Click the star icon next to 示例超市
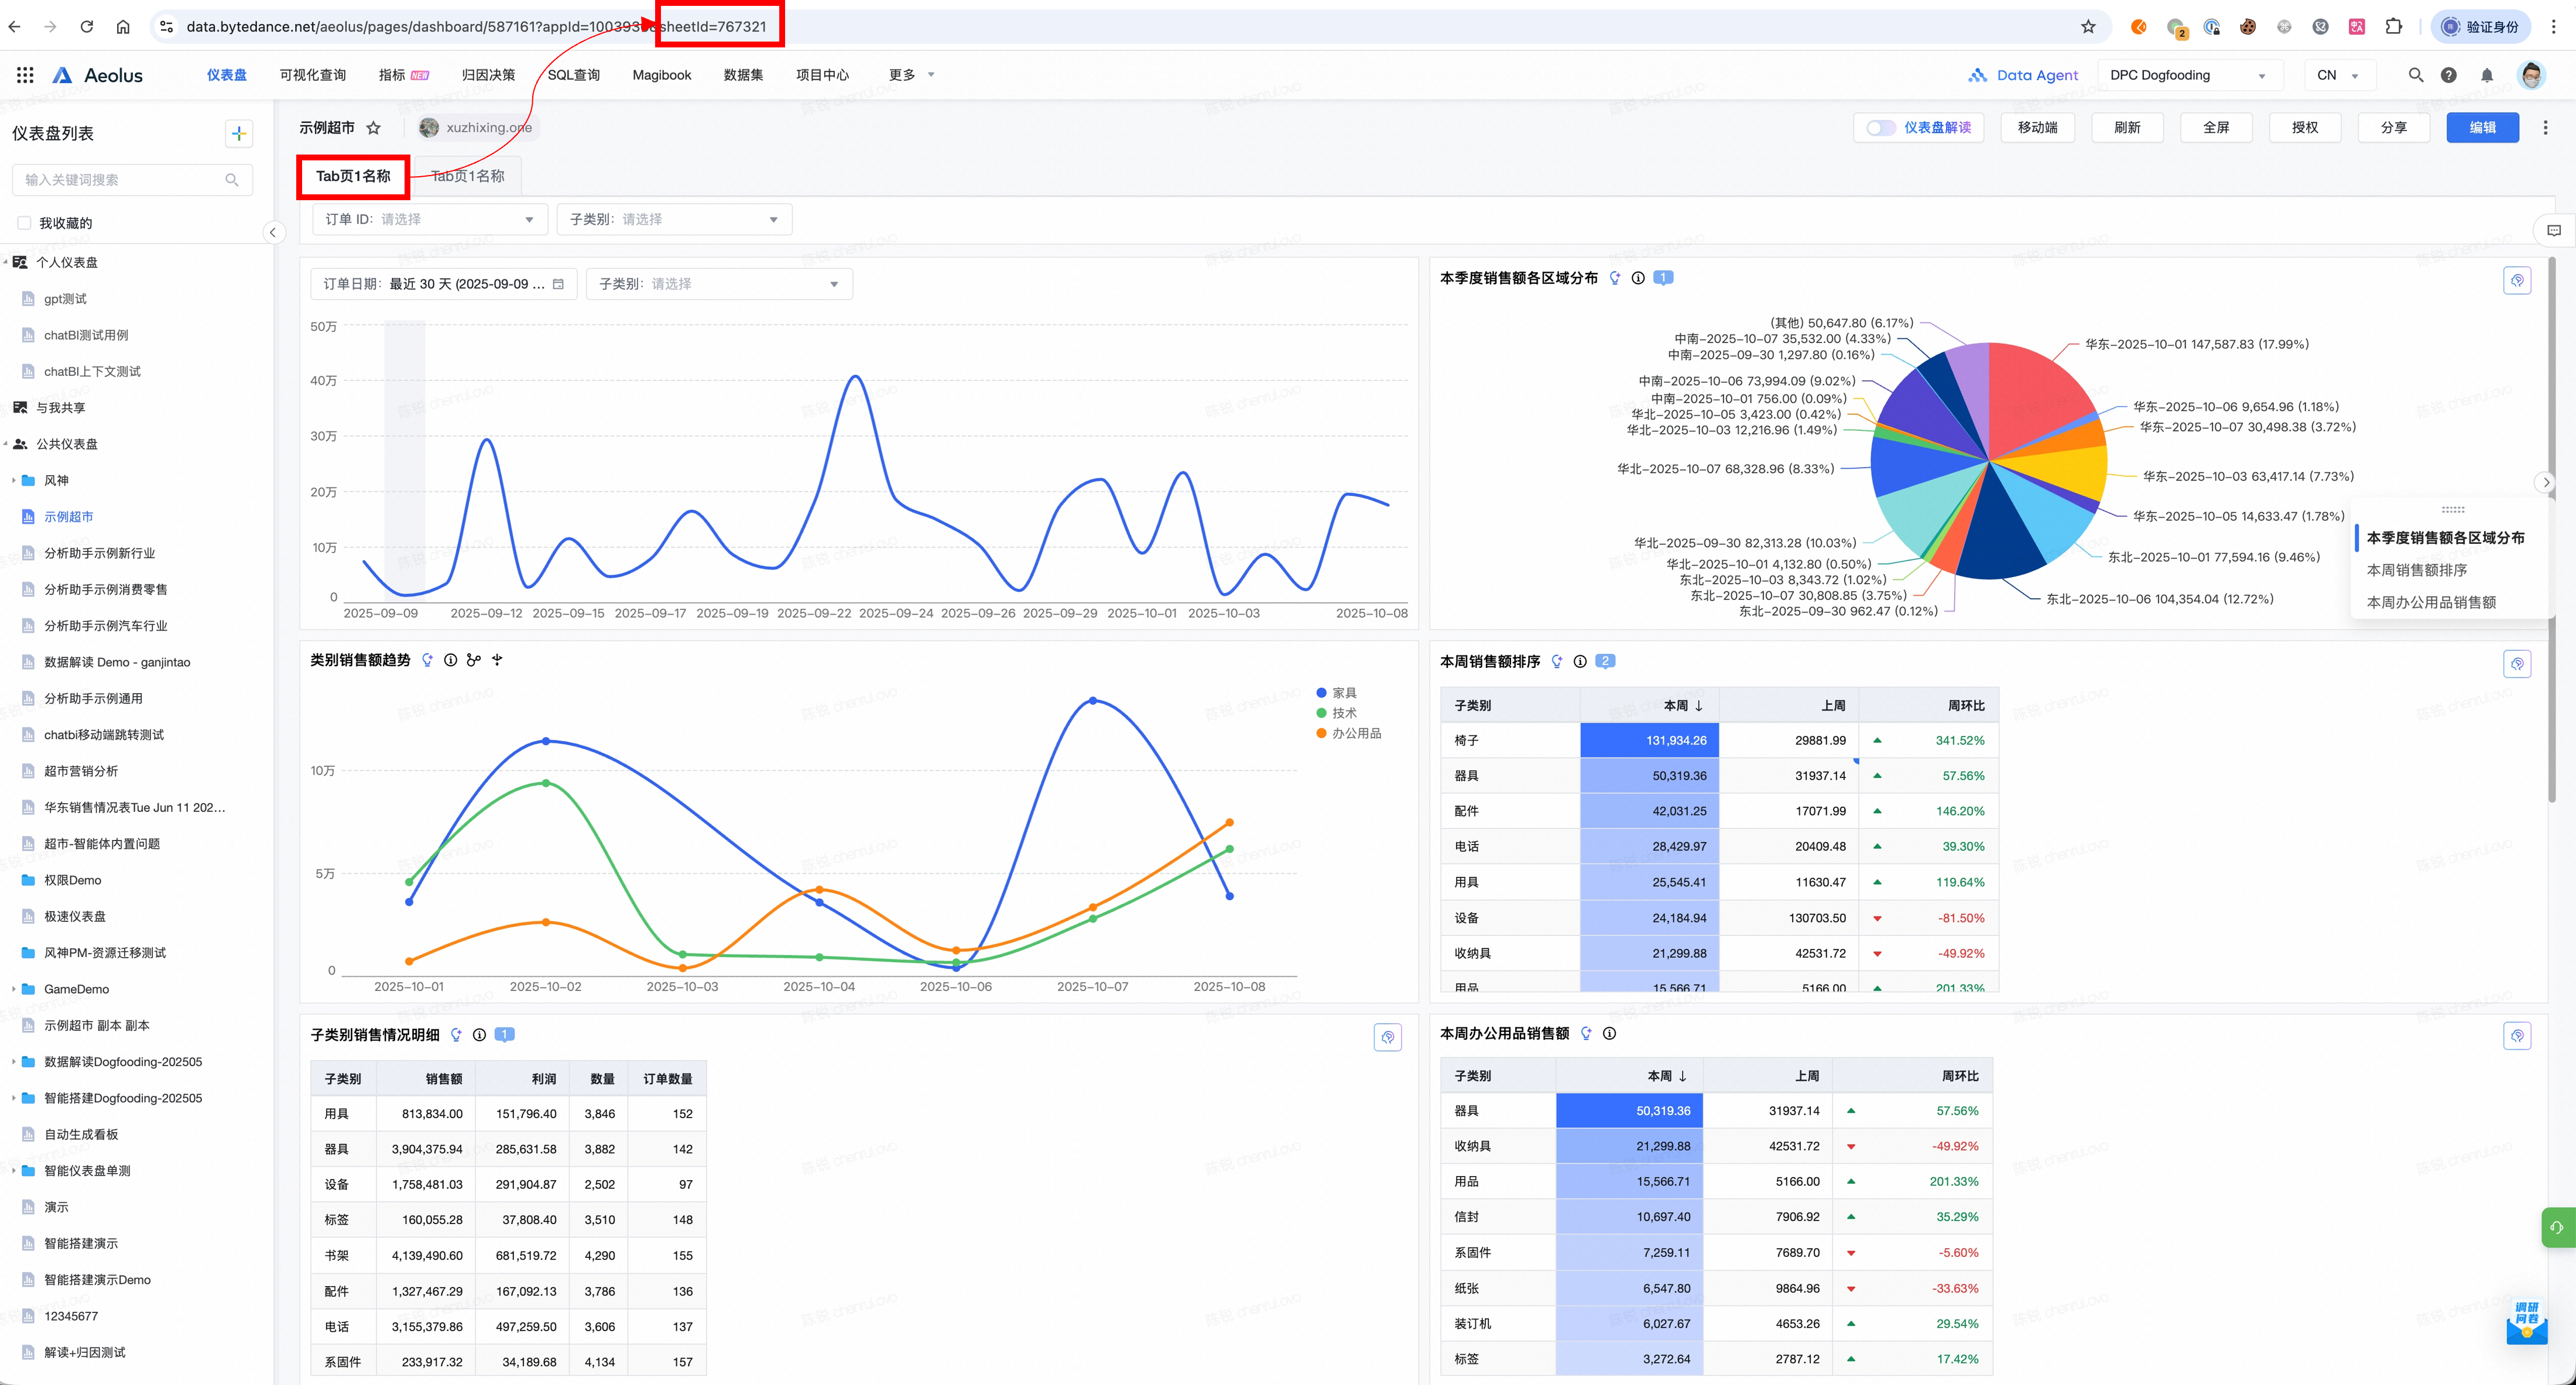 pos(374,128)
